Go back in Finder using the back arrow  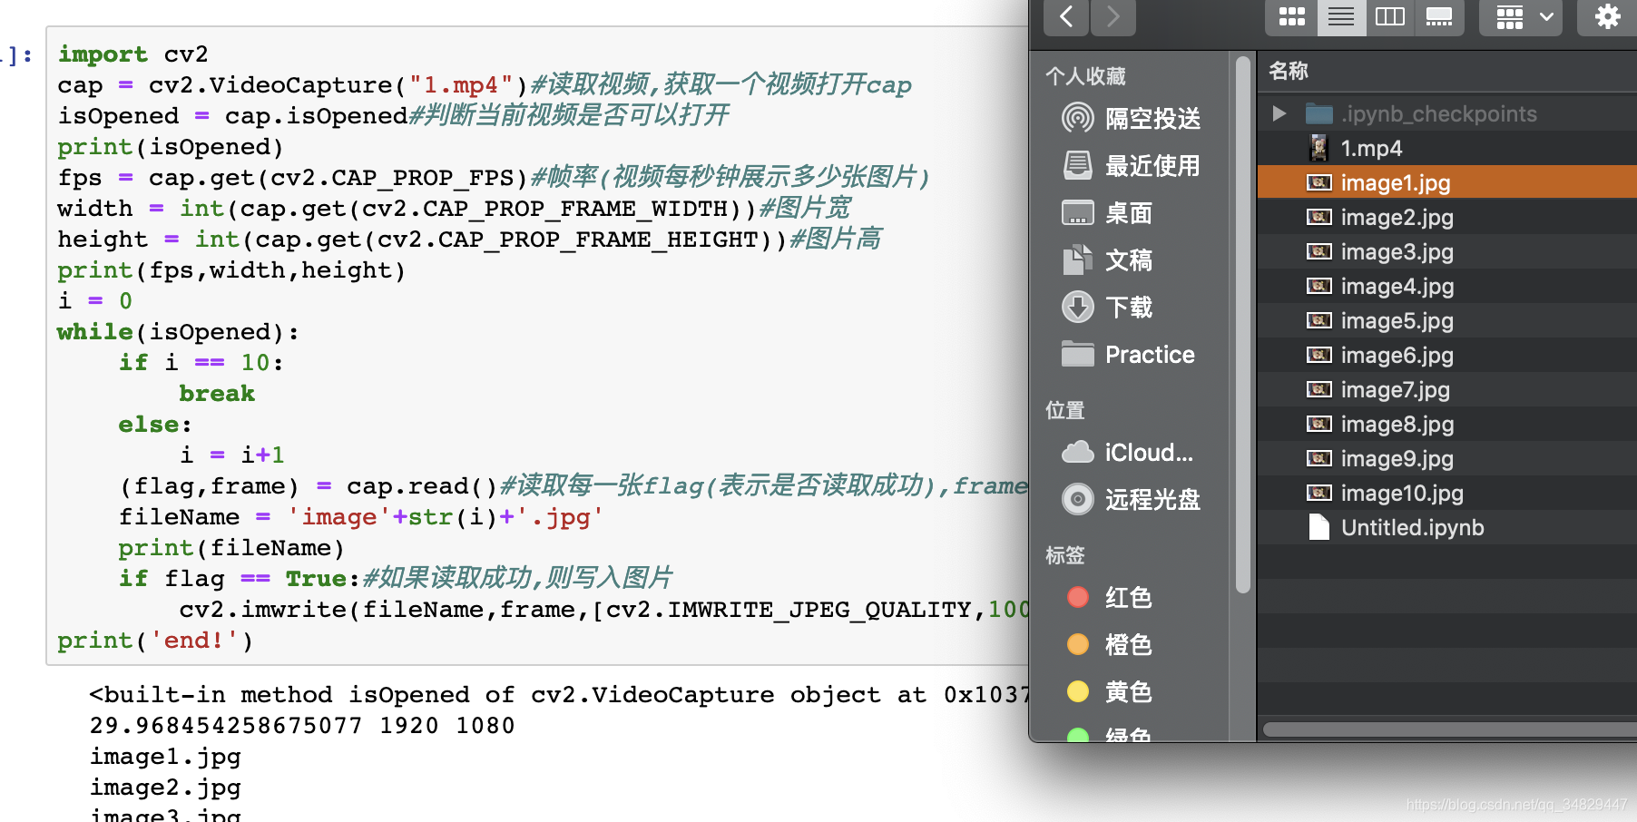point(1066,16)
